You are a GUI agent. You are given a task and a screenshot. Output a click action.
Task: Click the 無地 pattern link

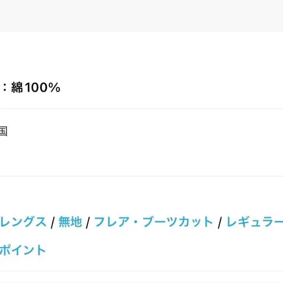click(70, 222)
